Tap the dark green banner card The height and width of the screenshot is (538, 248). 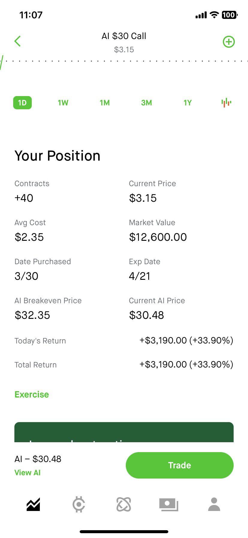124,432
